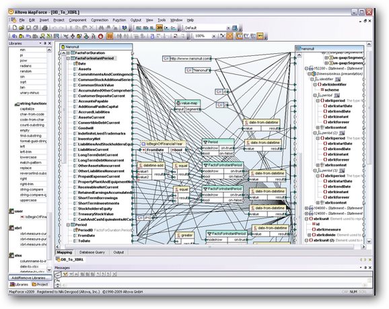389x309 pixels.
Task: Click the filter icon in Messages toolbar
Action: tap(65, 274)
